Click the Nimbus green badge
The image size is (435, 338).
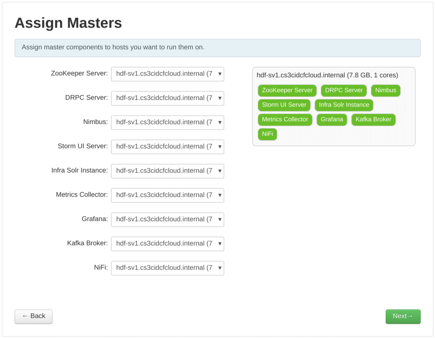[x=386, y=90]
